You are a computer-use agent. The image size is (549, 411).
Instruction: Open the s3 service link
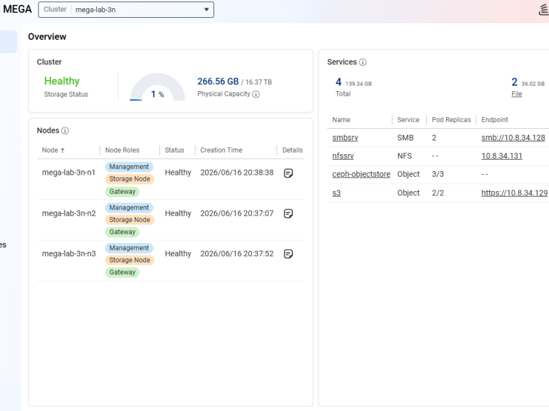(336, 193)
